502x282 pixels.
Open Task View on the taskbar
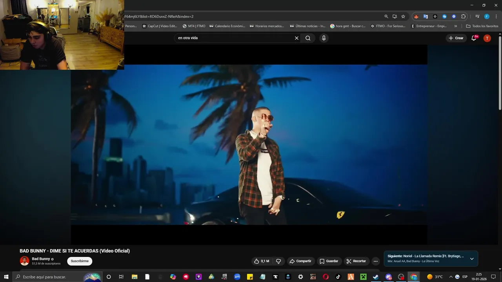[x=121, y=277]
